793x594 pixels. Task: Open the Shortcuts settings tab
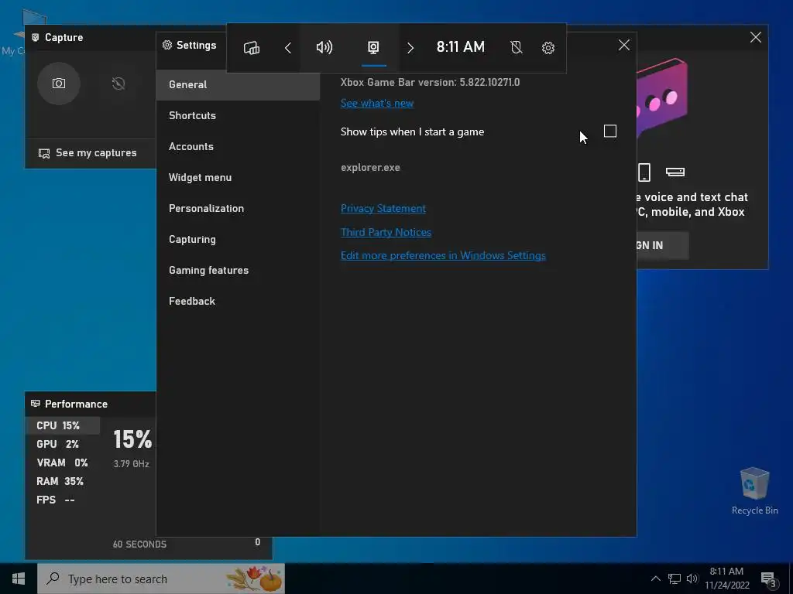(238, 115)
